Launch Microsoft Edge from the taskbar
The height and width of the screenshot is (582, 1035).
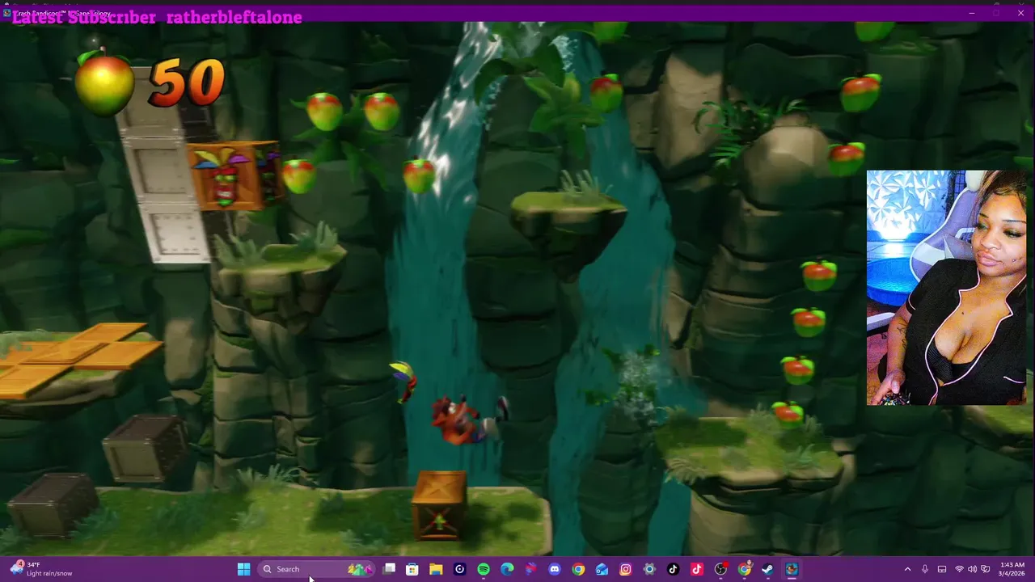[x=507, y=569]
